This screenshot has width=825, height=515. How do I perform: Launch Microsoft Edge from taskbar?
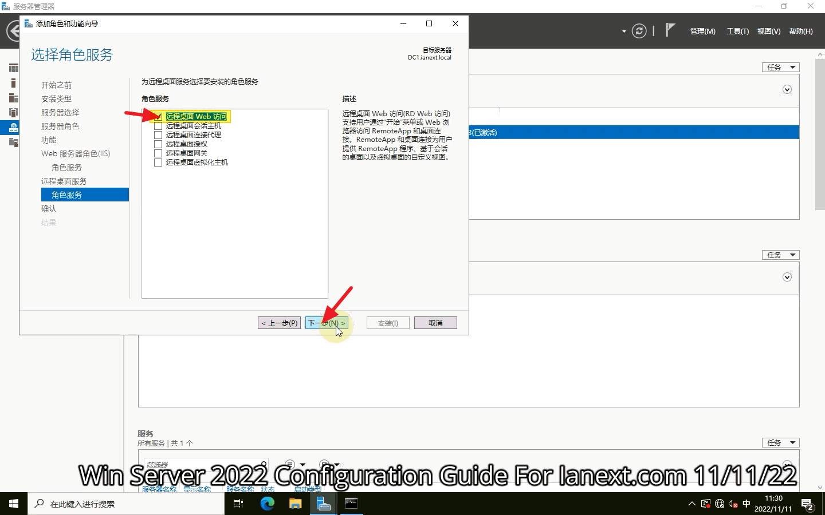[x=267, y=504]
